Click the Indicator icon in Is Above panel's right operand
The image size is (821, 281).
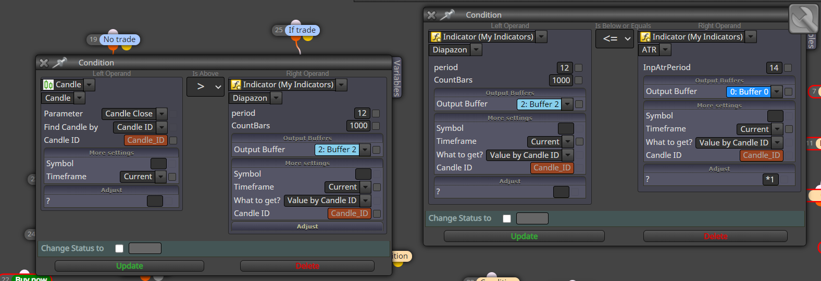[236, 85]
